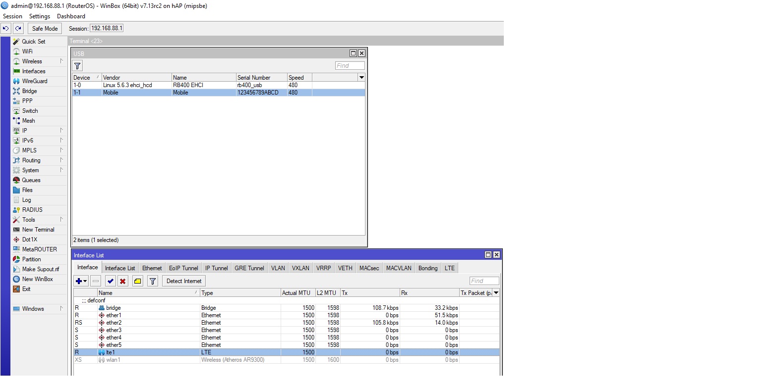The width and height of the screenshot is (782, 388).
Task: Switch to the Ethernet tab
Action: [152, 268]
